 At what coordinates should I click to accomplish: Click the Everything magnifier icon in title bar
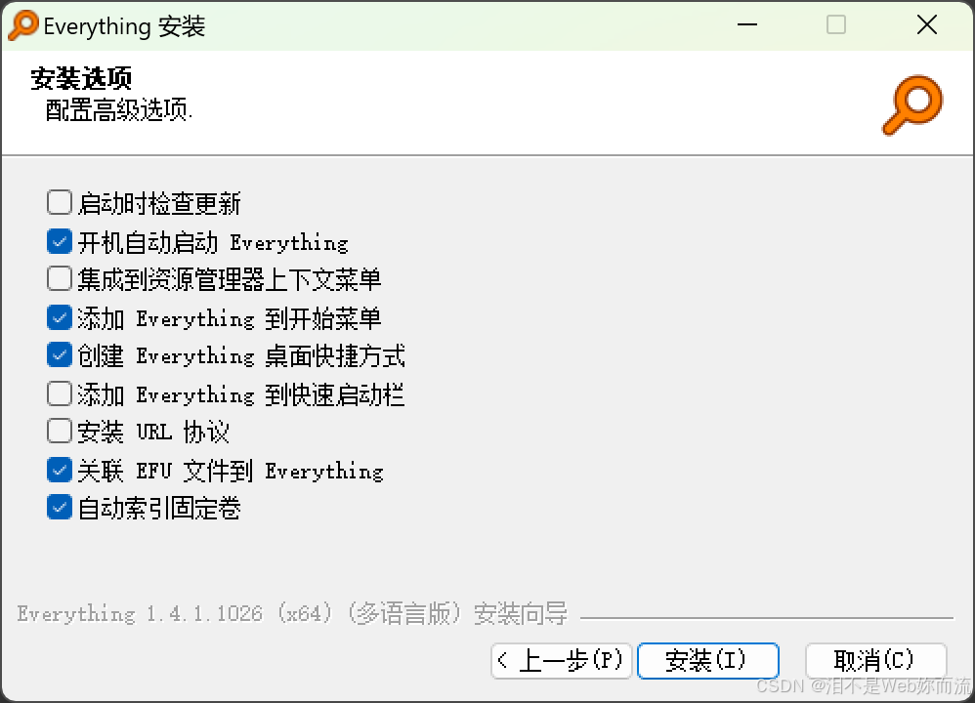coord(23,25)
